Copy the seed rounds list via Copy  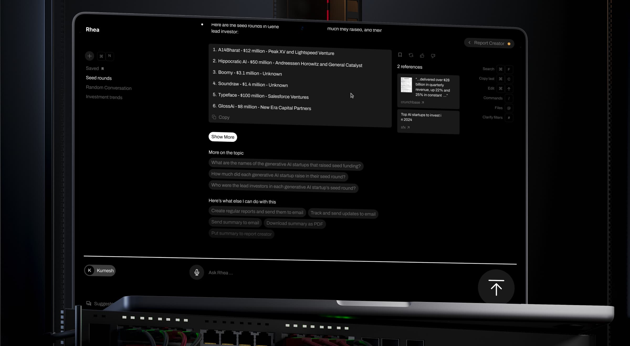[x=224, y=117]
